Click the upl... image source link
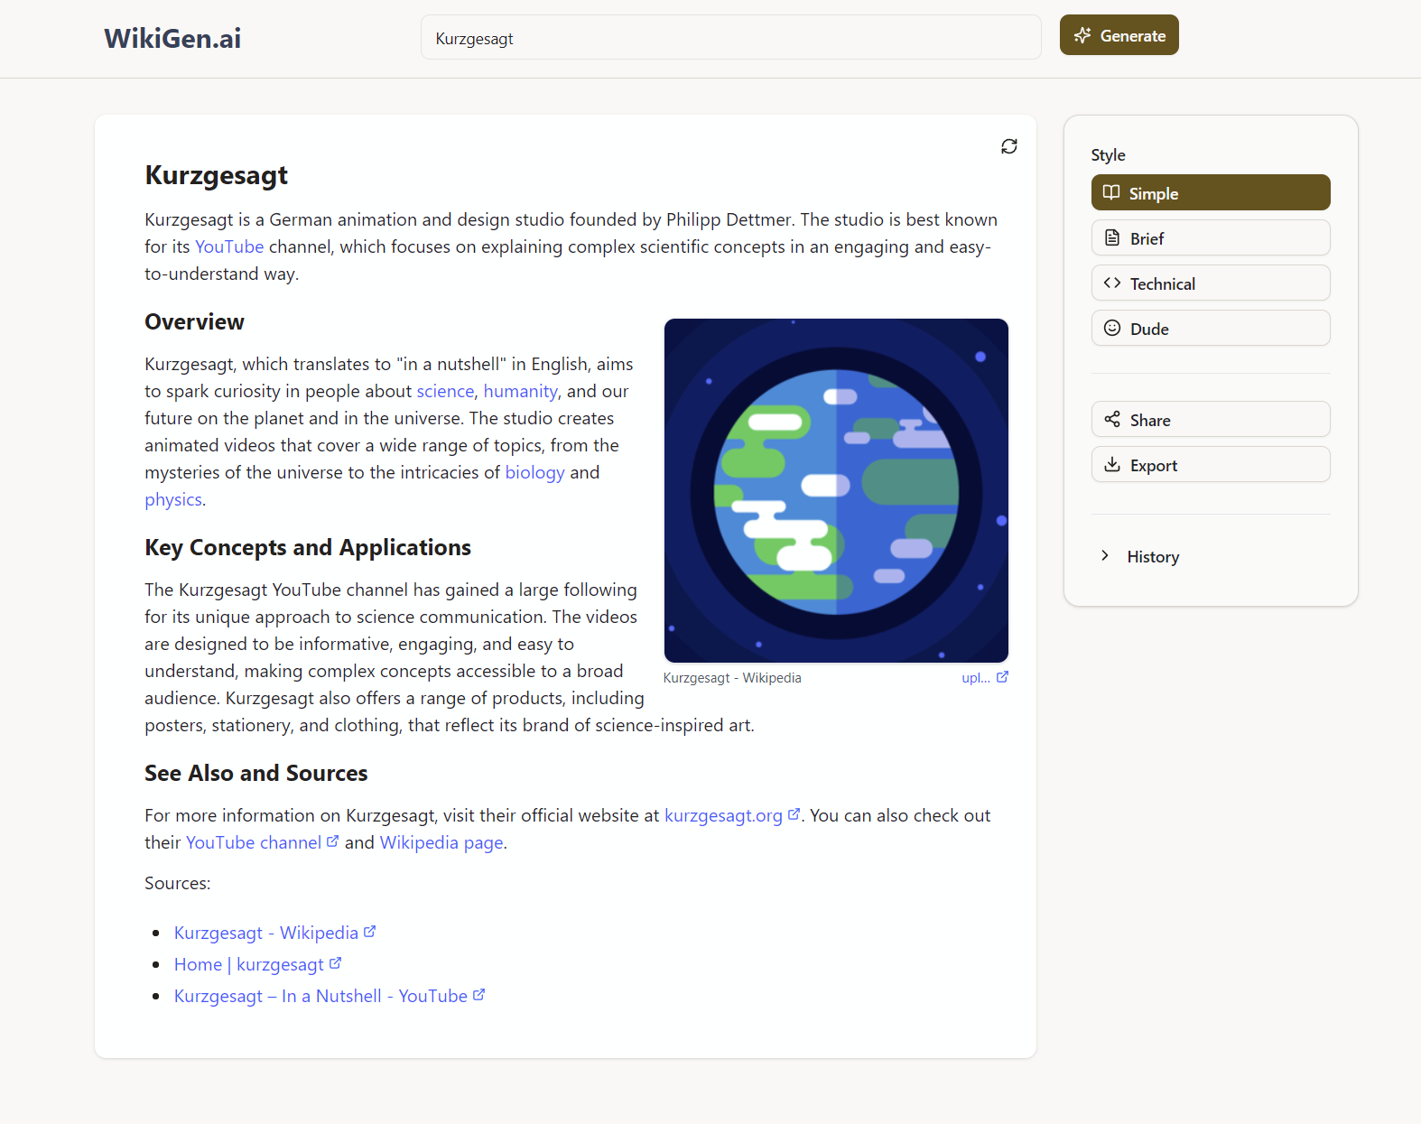This screenshot has height=1124, width=1421. pyautogui.click(x=976, y=678)
